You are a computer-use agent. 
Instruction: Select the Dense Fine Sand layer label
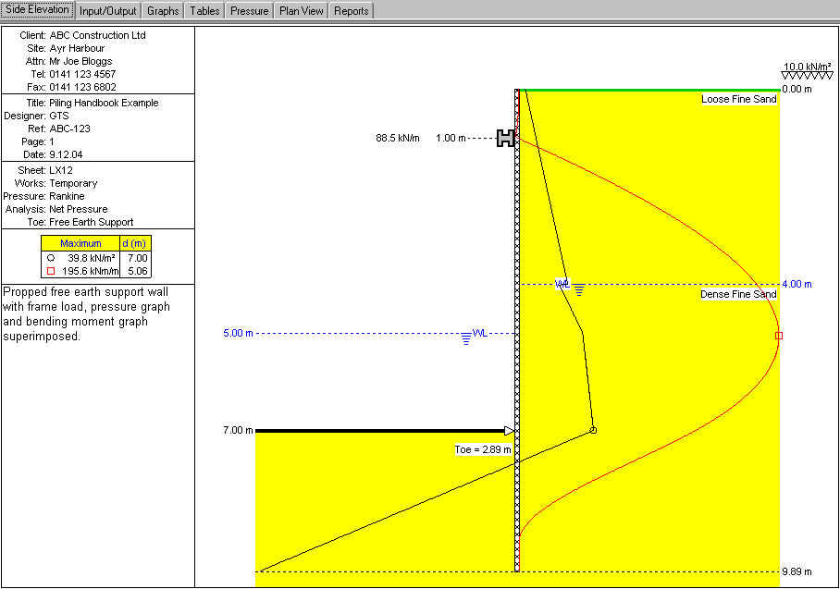click(x=738, y=295)
